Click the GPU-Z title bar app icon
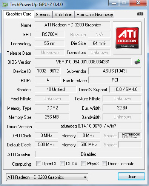Image resolution: width=149 pixels, height=186 pixels. (x=5, y=5)
